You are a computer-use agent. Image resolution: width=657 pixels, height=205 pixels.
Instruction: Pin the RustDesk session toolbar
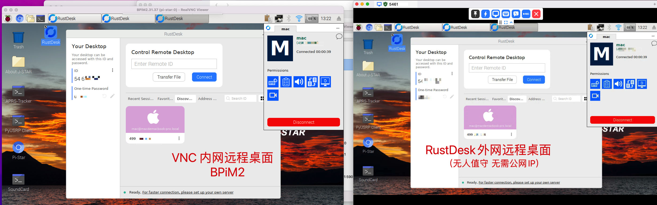475,14
